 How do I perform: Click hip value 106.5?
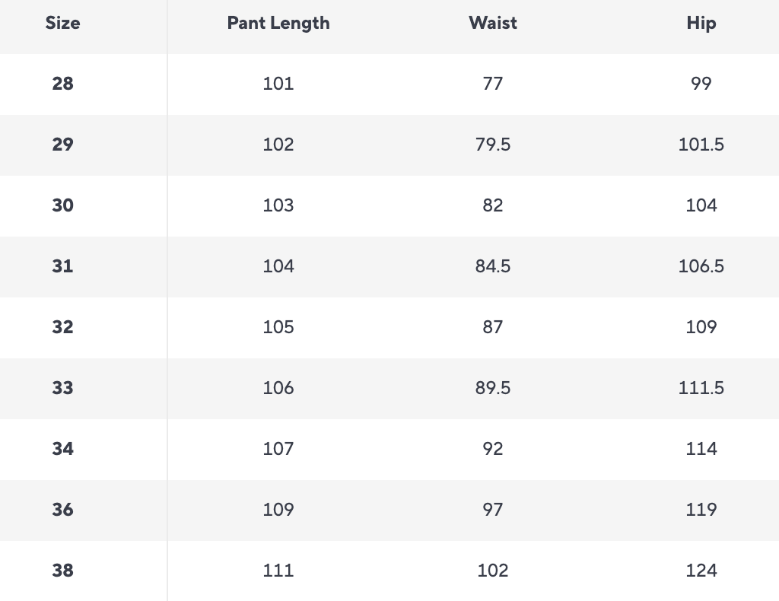701,266
